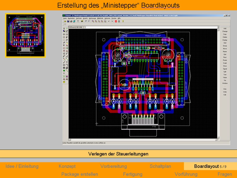
Task: Select the Move tool icon
Action: (x=64, y=34)
